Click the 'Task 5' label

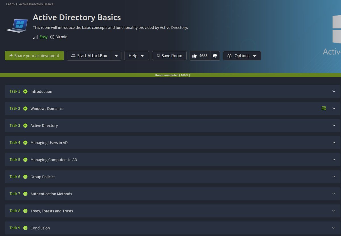point(15,160)
